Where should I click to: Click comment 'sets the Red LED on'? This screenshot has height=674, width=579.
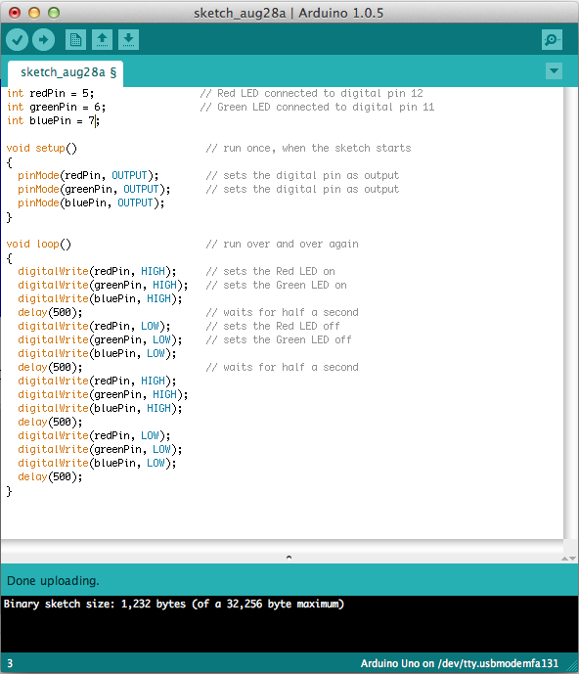[270, 272]
